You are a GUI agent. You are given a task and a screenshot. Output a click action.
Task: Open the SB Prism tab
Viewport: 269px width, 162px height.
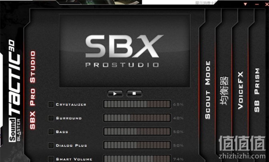coord(257,90)
